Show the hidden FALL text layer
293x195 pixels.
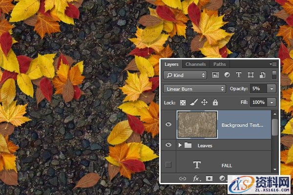coord(168,165)
